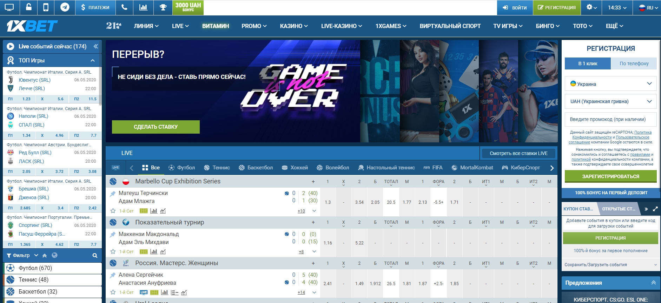Click the mobile phone app icon

[x=46, y=7]
